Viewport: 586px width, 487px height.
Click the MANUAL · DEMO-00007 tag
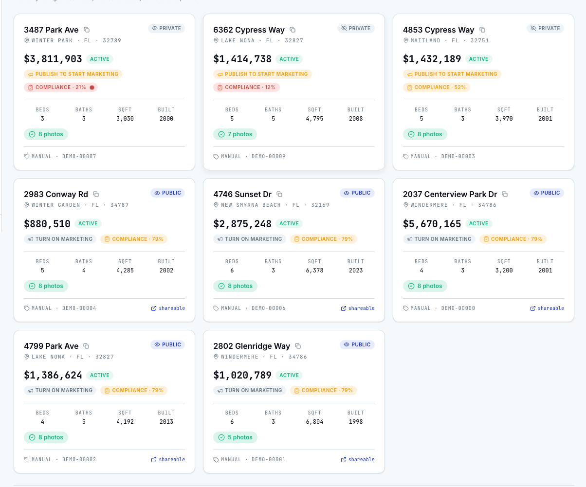pos(60,157)
